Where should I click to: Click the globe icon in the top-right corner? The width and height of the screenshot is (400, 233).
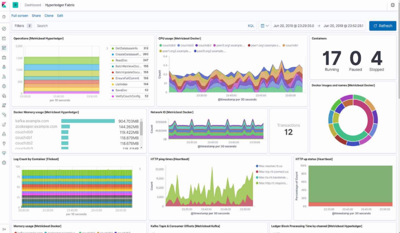tap(393, 5)
